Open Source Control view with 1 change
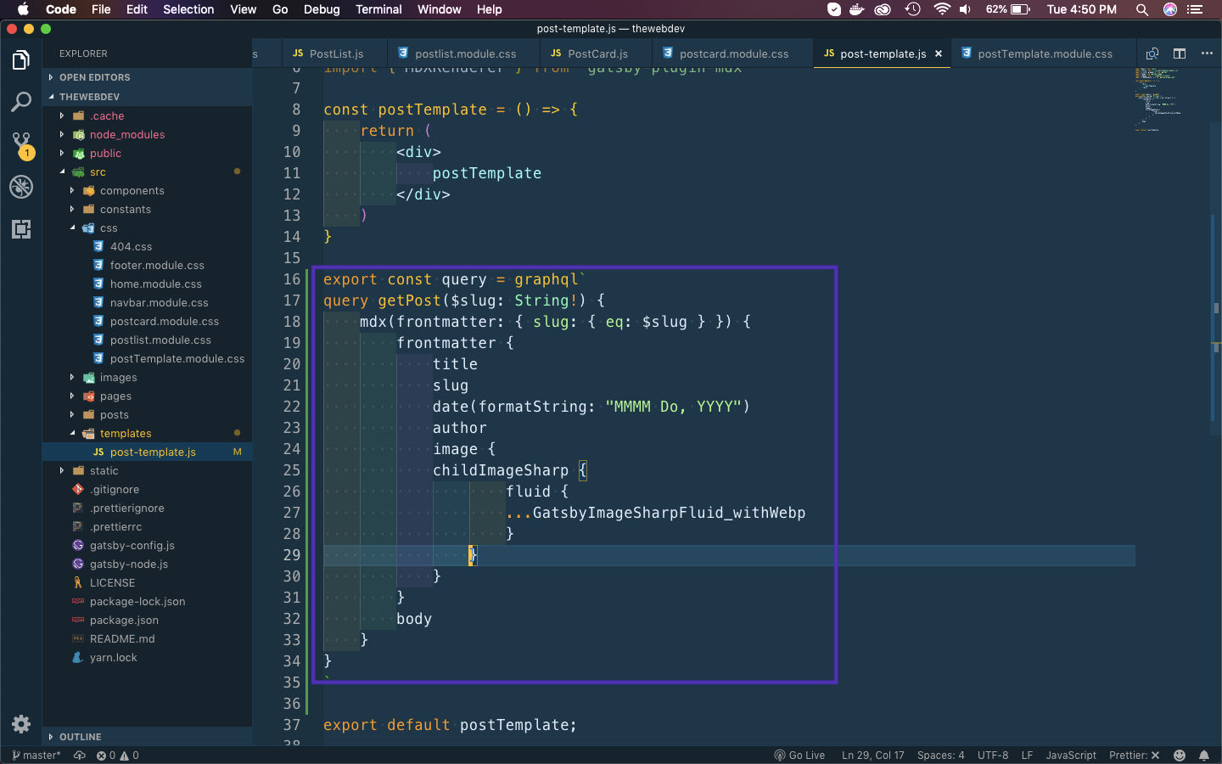The width and height of the screenshot is (1222, 764). pyautogui.click(x=21, y=144)
